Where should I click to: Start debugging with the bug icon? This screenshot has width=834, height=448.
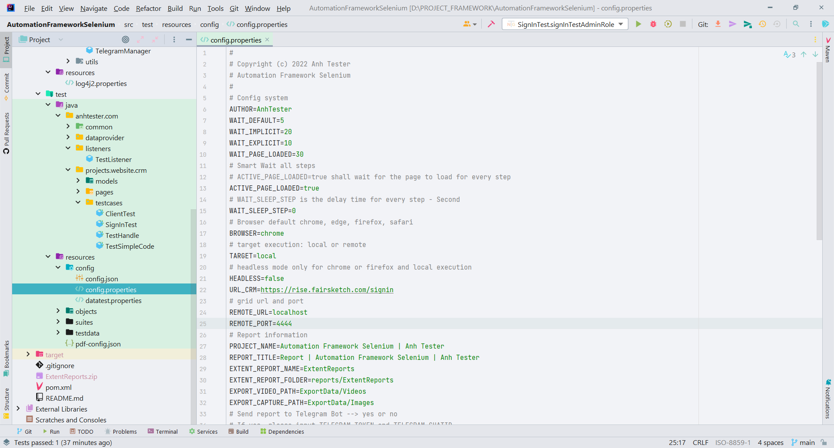point(653,24)
